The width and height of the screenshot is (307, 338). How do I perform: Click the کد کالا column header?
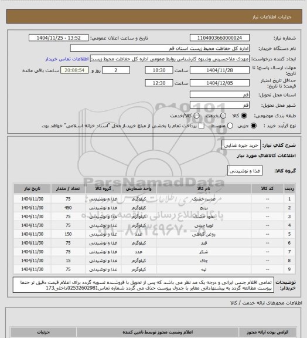267,188
